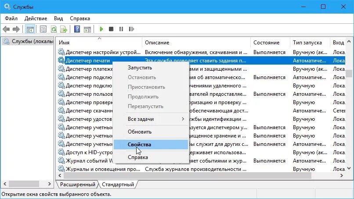This screenshot has height=199, width=354.
Task: Choose Запустить in the context menu
Action: tap(151, 68)
